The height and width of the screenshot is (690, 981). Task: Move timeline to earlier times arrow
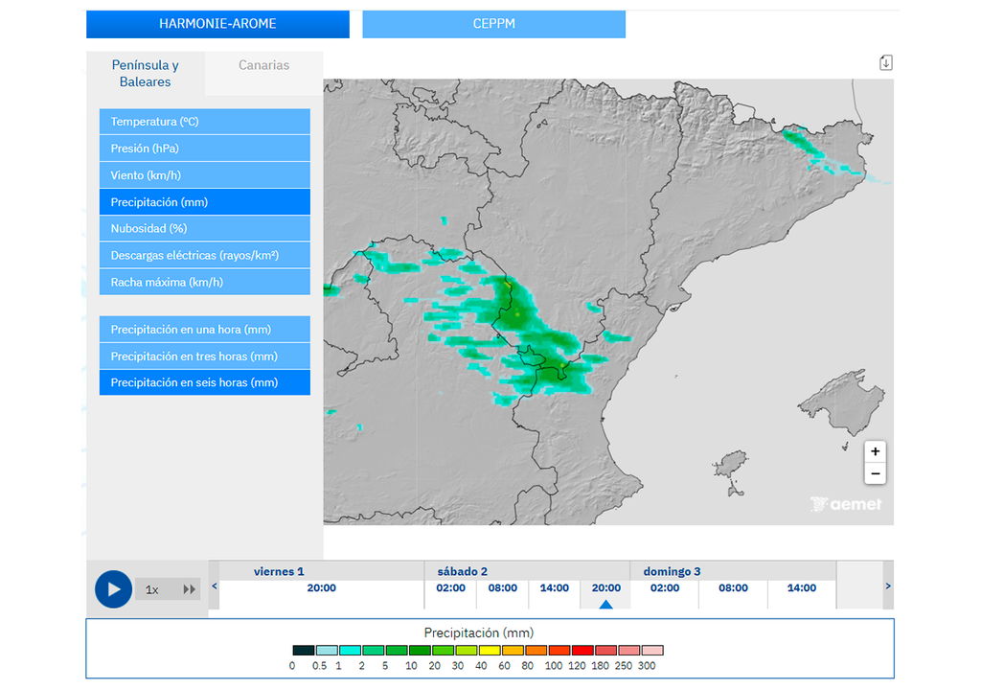(215, 586)
